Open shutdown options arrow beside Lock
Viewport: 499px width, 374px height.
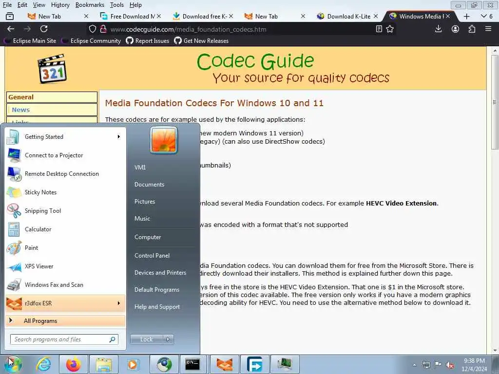(x=168, y=339)
